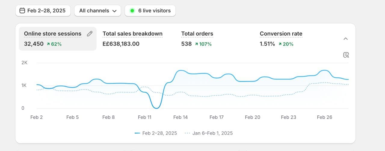The height and width of the screenshot is (151, 385).
Task: Select the Online store sessions card
Action: point(53,34)
